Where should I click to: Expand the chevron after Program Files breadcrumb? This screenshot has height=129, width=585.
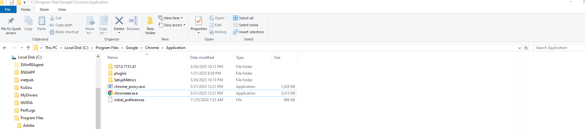tap(122, 48)
